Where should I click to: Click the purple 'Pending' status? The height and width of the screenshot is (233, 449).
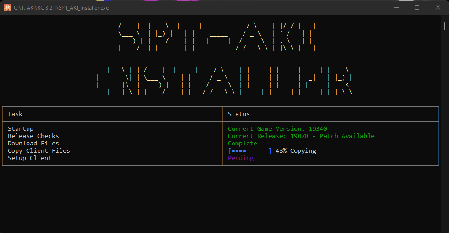pyautogui.click(x=241, y=158)
